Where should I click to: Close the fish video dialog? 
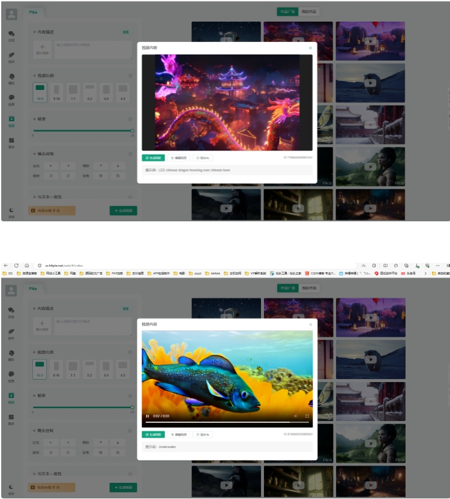point(311,324)
